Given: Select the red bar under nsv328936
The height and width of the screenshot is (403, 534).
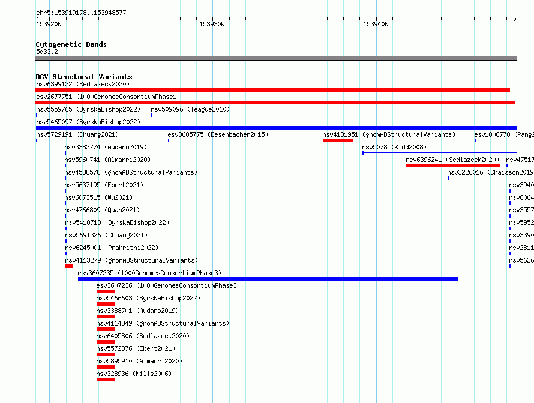Looking at the screenshot, I should click(x=106, y=380).
